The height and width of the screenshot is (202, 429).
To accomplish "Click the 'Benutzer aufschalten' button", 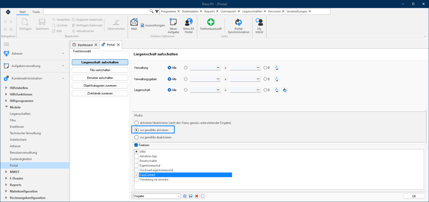I will (x=100, y=78).
